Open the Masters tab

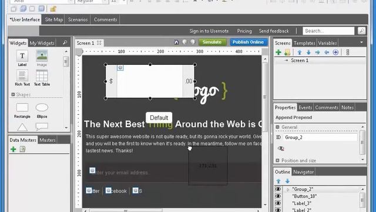click(x=47, y=140)
